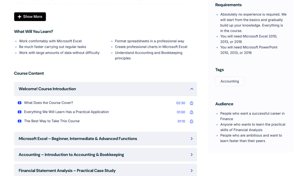Expand the Microsoft Excel functions section chevron
The height and width of the screenshot is (176, 308).
pyautogui.click(x=192, y=139)
